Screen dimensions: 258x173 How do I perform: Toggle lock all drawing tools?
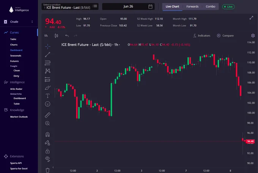click(x=47, y=151)
